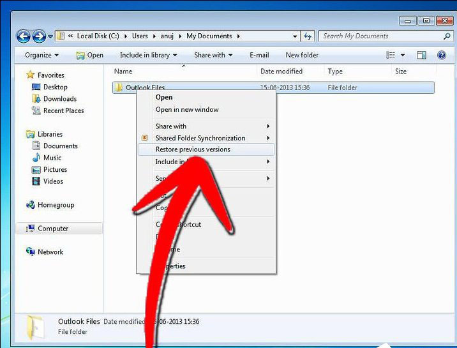
Task: Open the Share with context submenu
Action: click(206, 126)
